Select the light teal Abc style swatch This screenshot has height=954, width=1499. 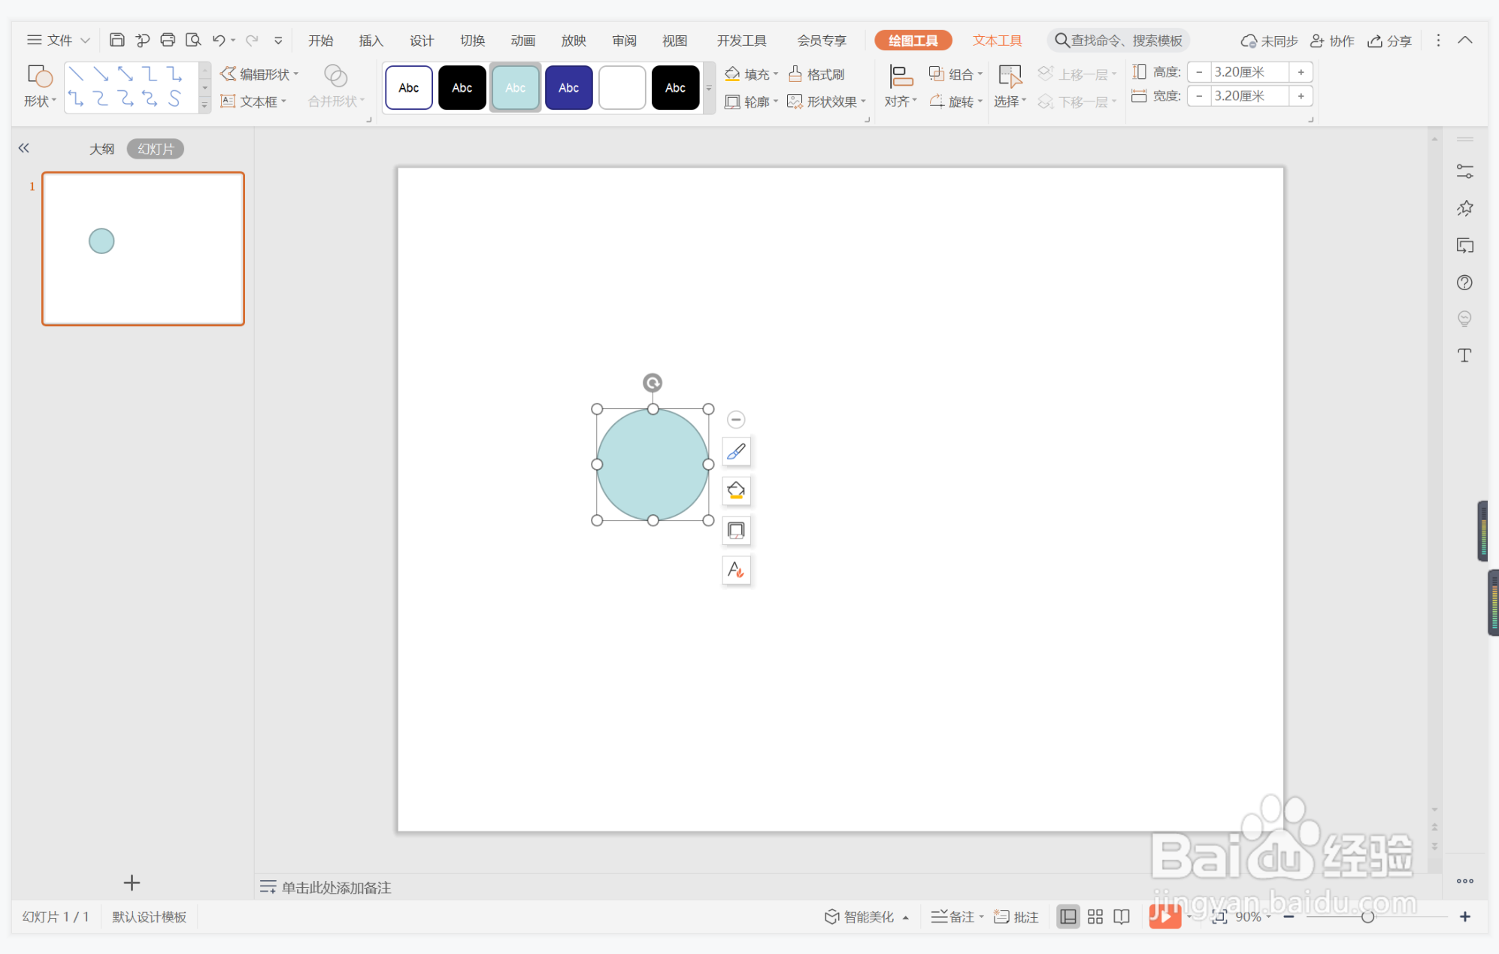point(515,88)
